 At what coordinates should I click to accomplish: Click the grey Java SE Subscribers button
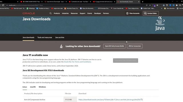(126, 60)
